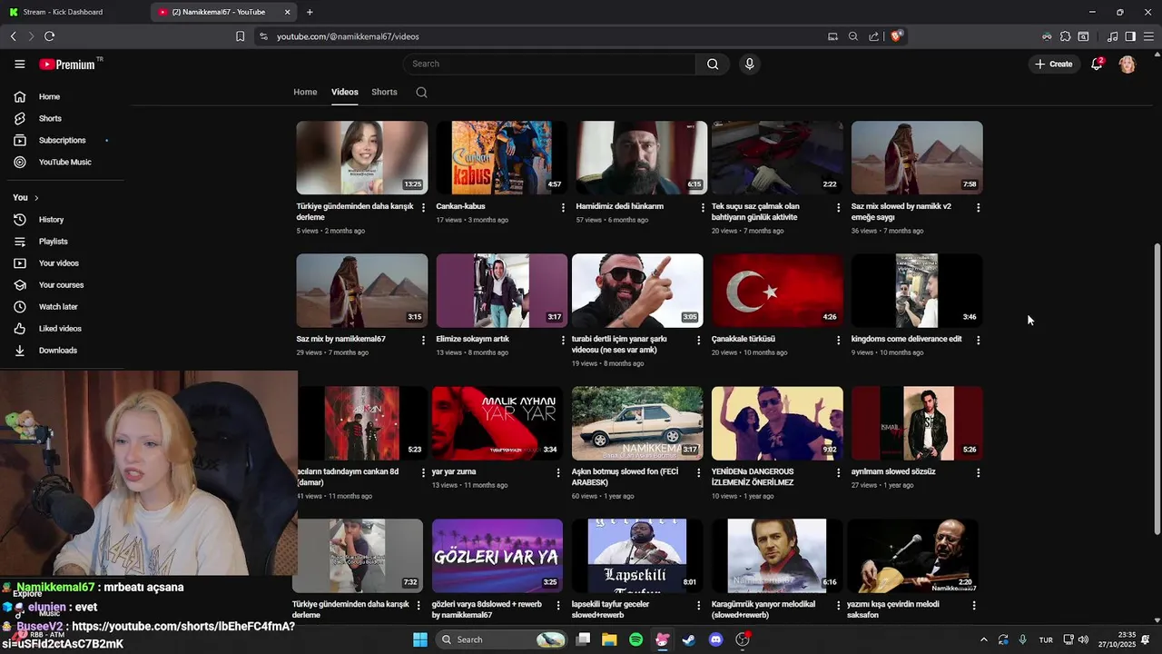Open the browser hamburger menu
The image size is (1162, 654).
click(x=1147, y=36)
